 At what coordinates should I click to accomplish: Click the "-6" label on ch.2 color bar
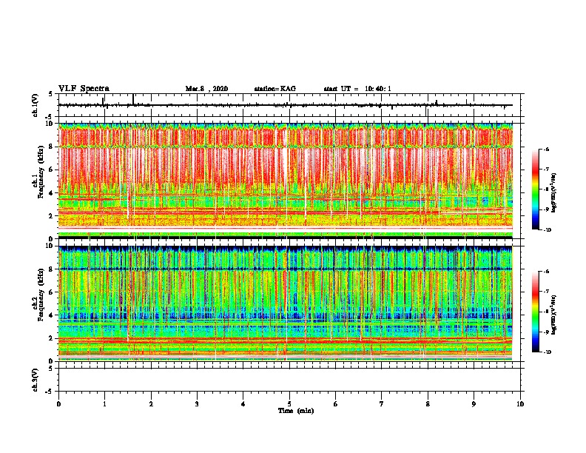[x=546, y=272]
